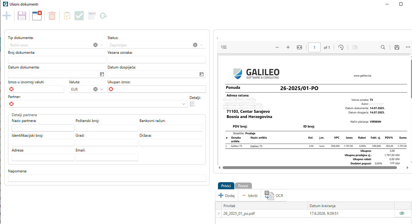Click the partner Detalji list icon
Screen dimensions: 412x224
(x=192, y=104)
